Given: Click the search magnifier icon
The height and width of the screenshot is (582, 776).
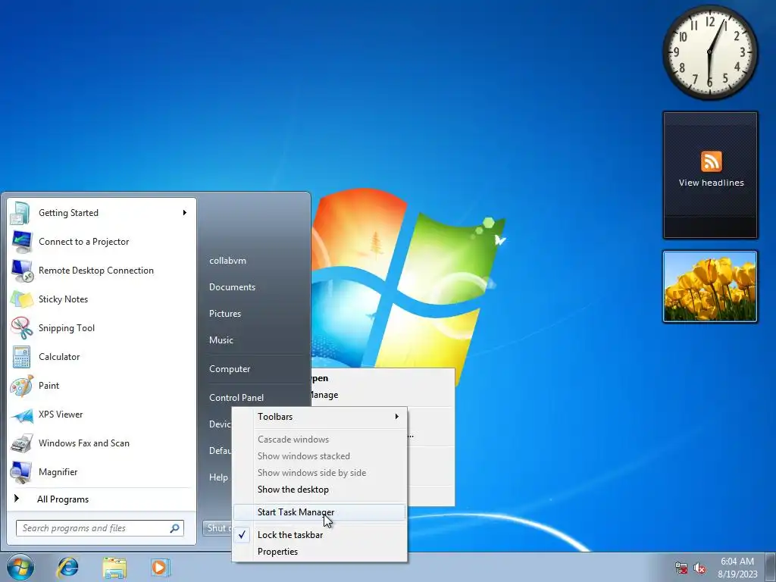Looking at the screenshot, I should tap(175, 528).
